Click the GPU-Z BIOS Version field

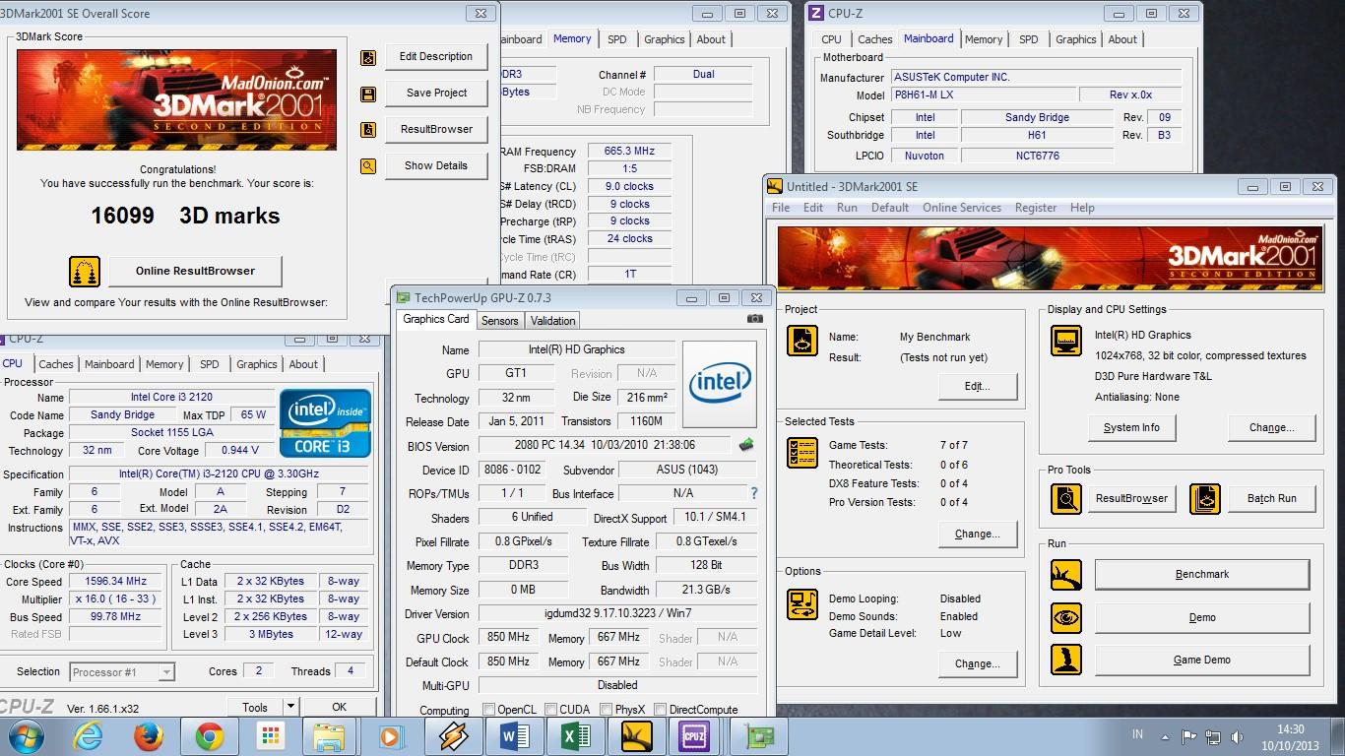pos(605,445)
